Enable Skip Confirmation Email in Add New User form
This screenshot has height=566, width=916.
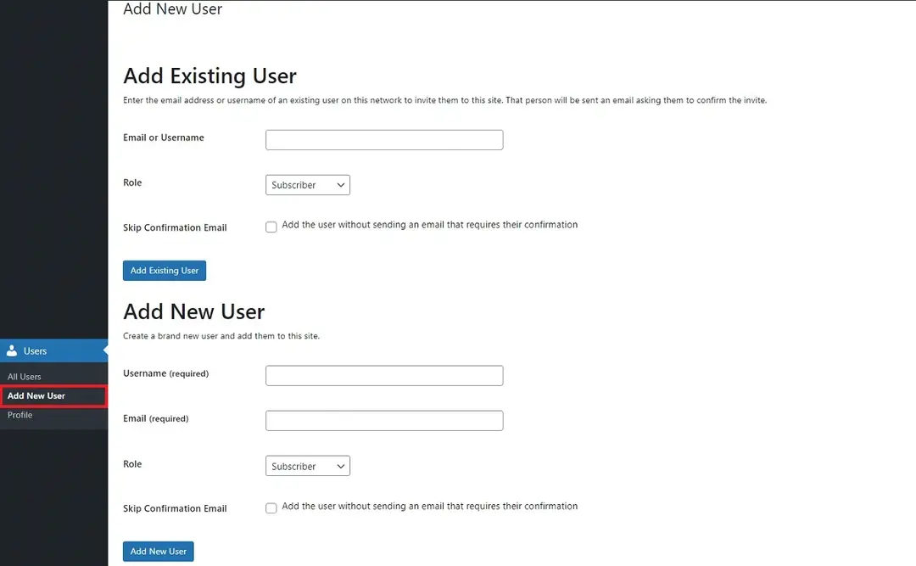[271, 507]
